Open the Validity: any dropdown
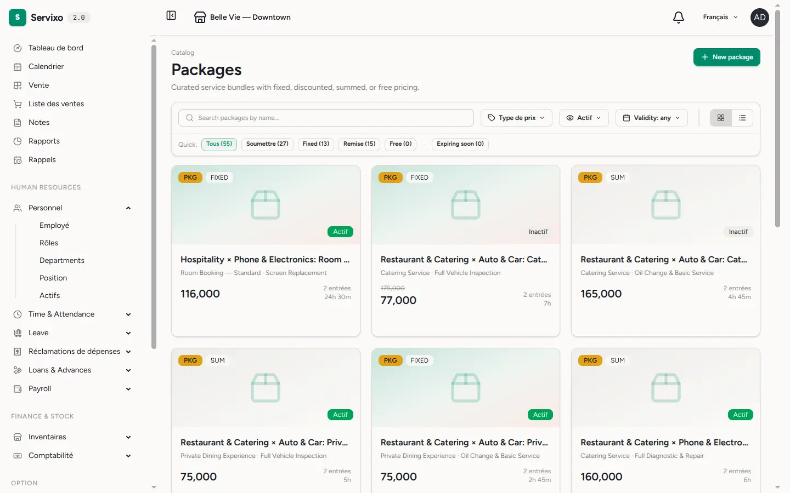 [652, 118]
